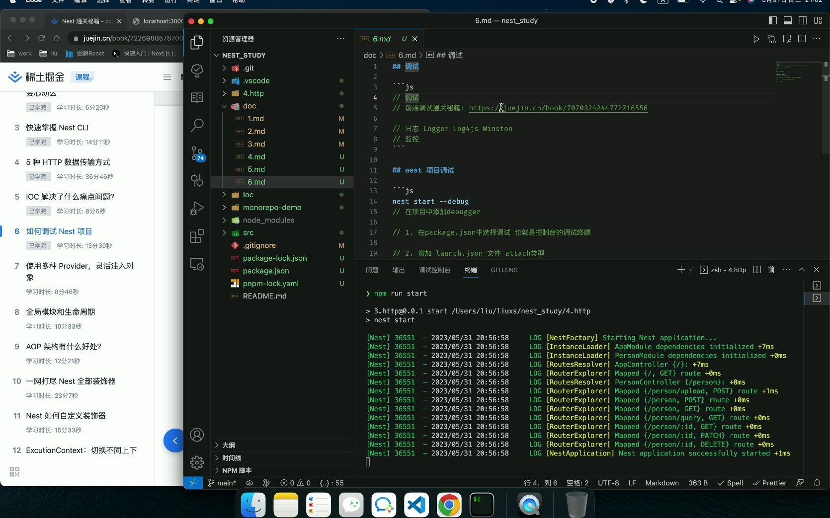Click Customize Layout icon in title bar
The width and height of the screenshot is (830, 518).
(818, 20)
